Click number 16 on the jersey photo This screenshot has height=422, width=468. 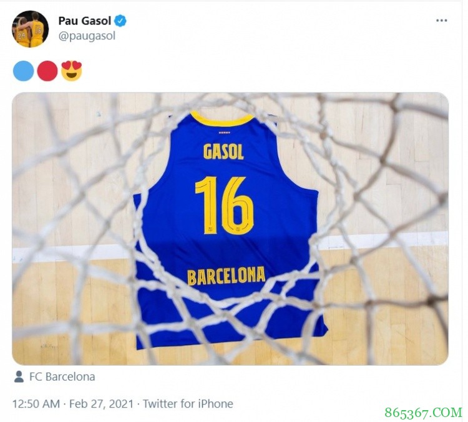tap(224, 205)
